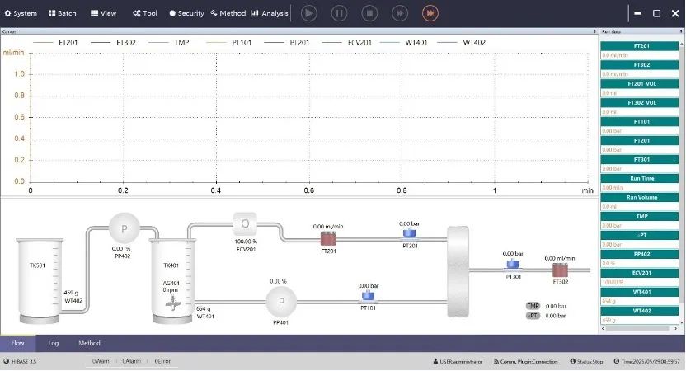Click the orange fast-forward button
The height and width of the screenshot is (371, 686).
tap(430, 13)
